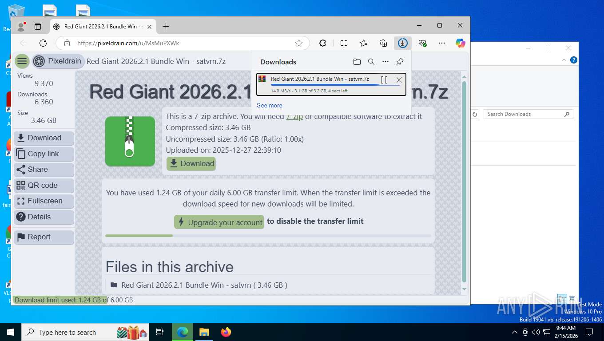The image size is (604, 341).
Task: Click the transfer limit progress bar
Action: click(x=268, y=236)
